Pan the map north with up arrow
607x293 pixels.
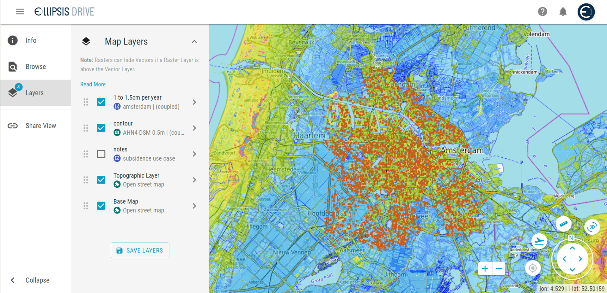(x=572, y=248)
